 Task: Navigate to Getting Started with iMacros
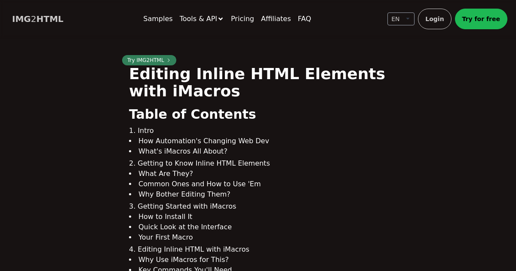point(187,206)
